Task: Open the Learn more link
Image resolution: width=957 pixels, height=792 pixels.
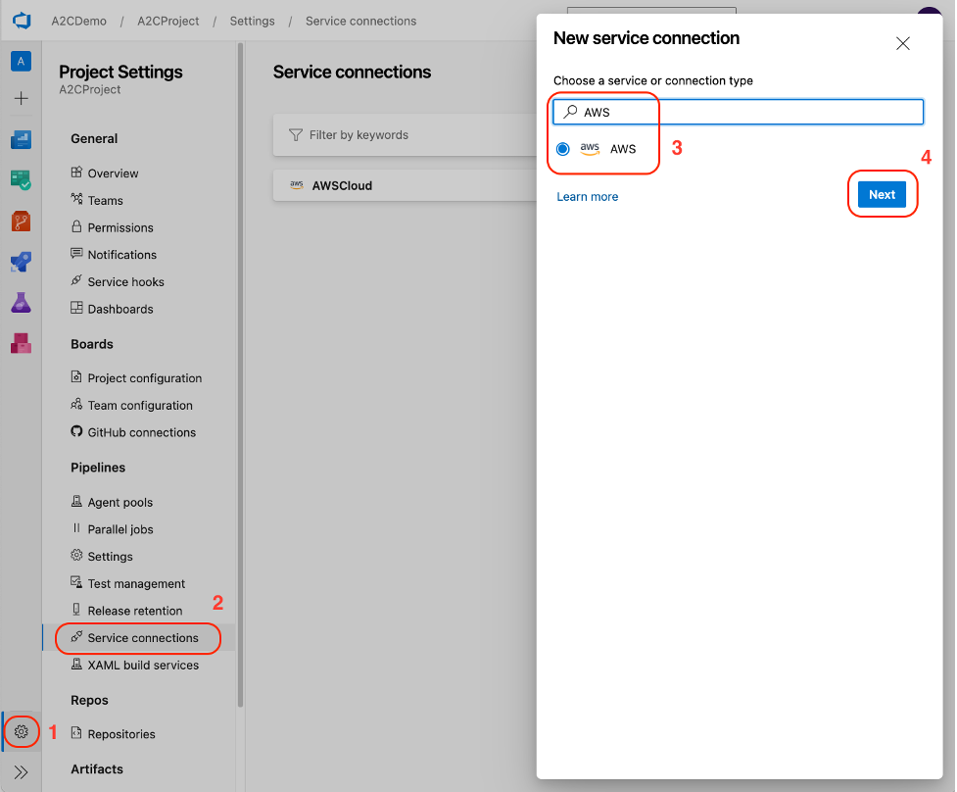Action: pyautogui.click(x=587, y=196)
